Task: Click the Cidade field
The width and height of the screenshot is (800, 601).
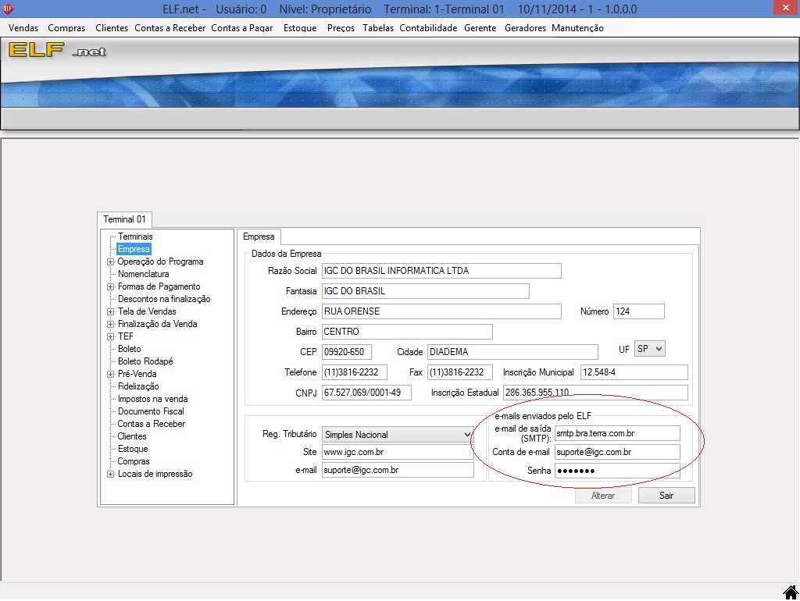Action: (x=512, y=352)
